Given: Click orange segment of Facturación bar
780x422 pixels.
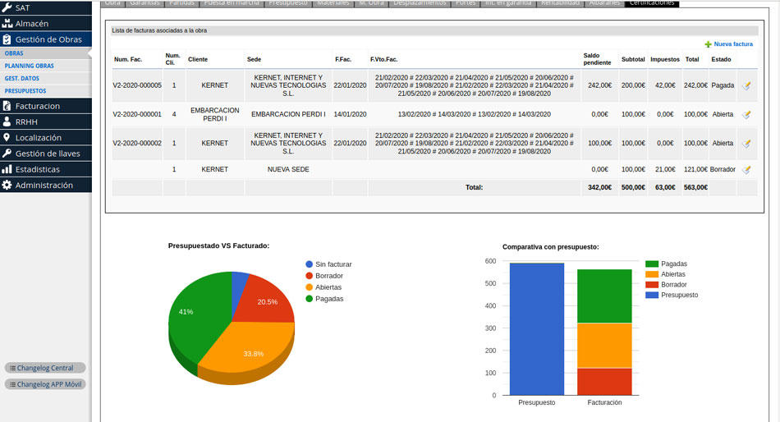Looking at the screenshot, I should pos(604,346).
